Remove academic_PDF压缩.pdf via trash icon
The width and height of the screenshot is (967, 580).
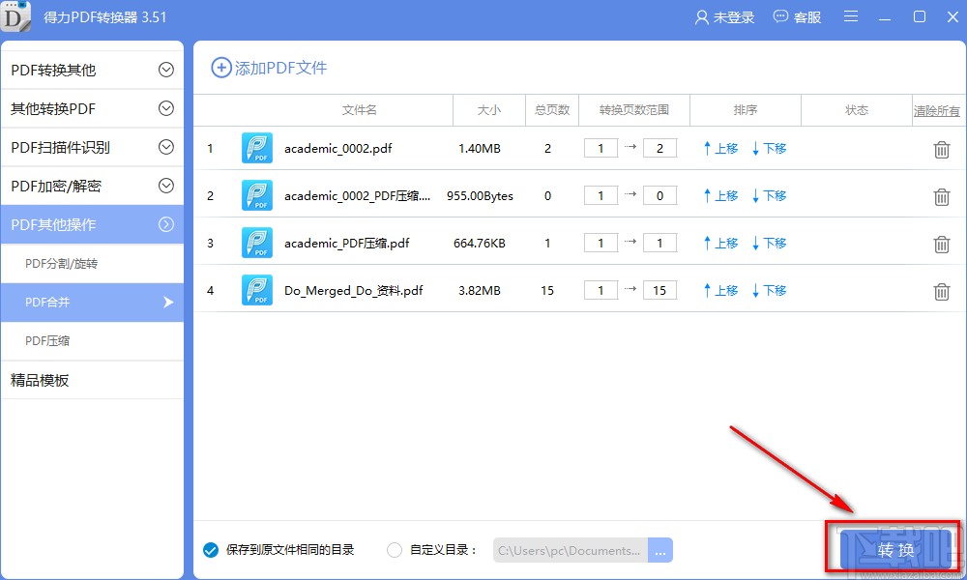click(x=941, y=244)
